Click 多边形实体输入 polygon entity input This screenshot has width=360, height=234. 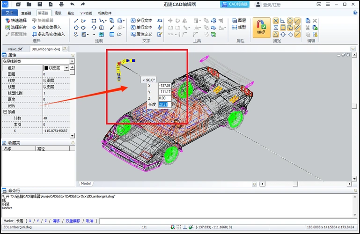[x=48, y=34]
